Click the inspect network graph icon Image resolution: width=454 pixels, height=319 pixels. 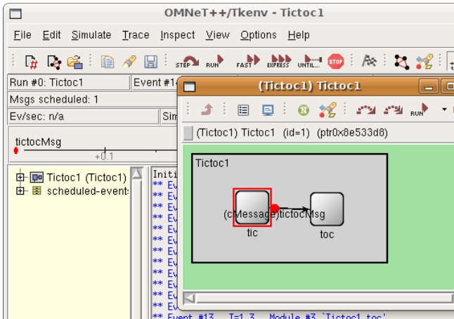pos(401,62)
